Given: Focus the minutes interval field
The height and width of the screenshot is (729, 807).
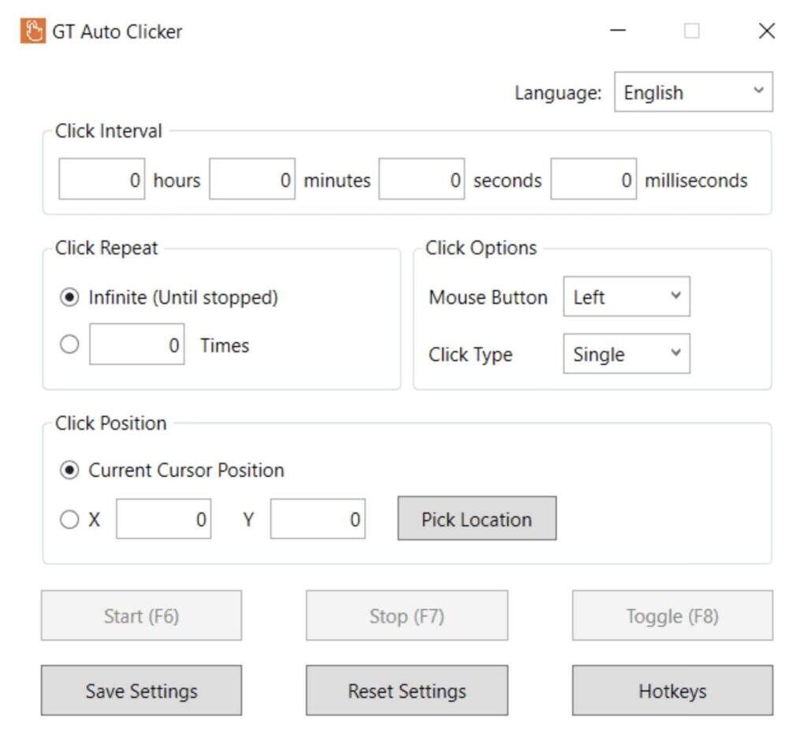Looking at the screenshot, I should tap(252, 180).
